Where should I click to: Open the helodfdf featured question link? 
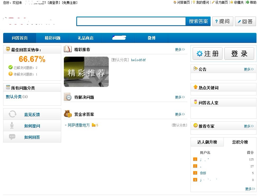(x=138, y=60)
